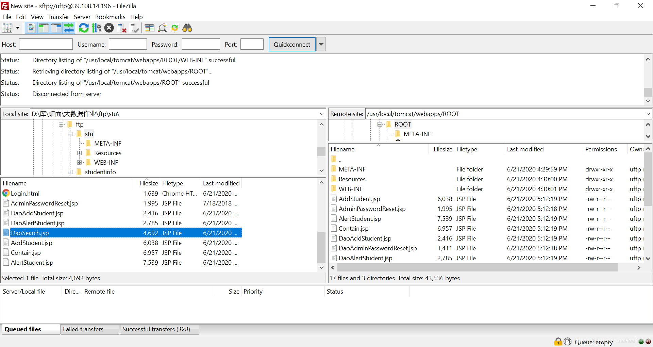Expand the local WEB-INF folder
Screen dimensions: 653x347
[x=80, y=162]
